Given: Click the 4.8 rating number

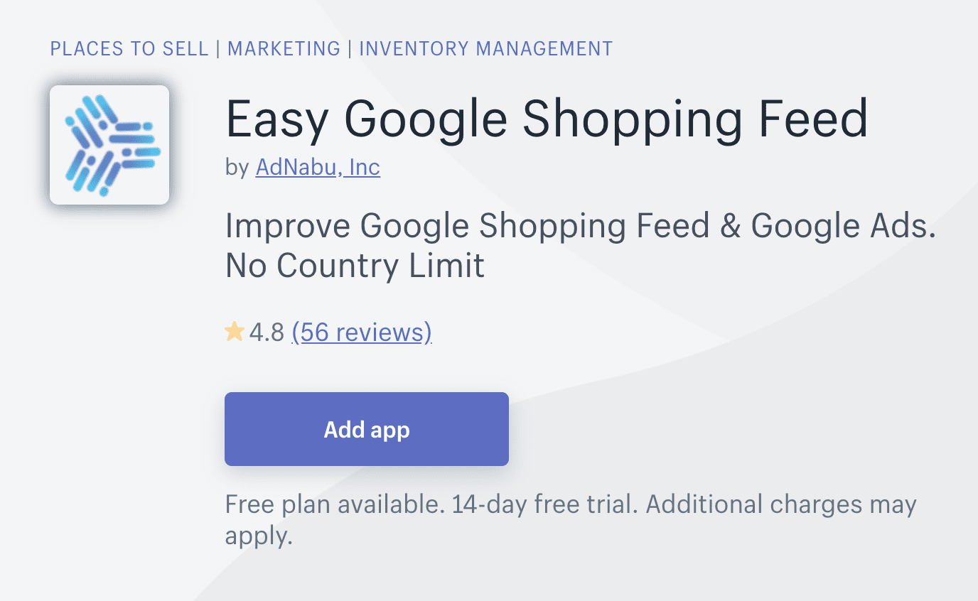Looking at the screenshot, I should click(267, 332).
